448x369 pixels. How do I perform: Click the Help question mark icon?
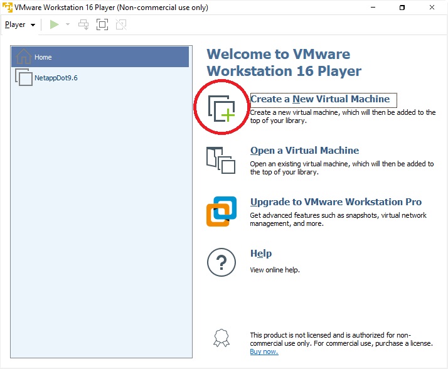pos(221,262)
